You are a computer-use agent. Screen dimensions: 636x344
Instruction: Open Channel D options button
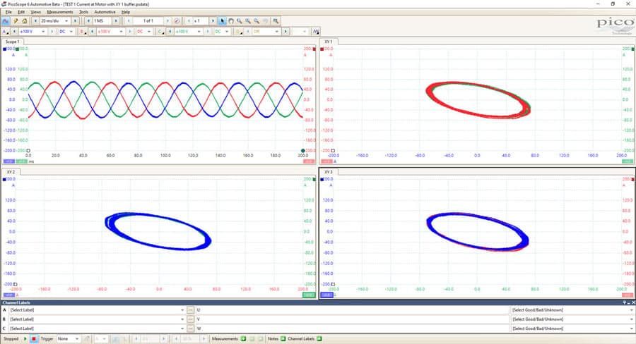pos(239,32)
